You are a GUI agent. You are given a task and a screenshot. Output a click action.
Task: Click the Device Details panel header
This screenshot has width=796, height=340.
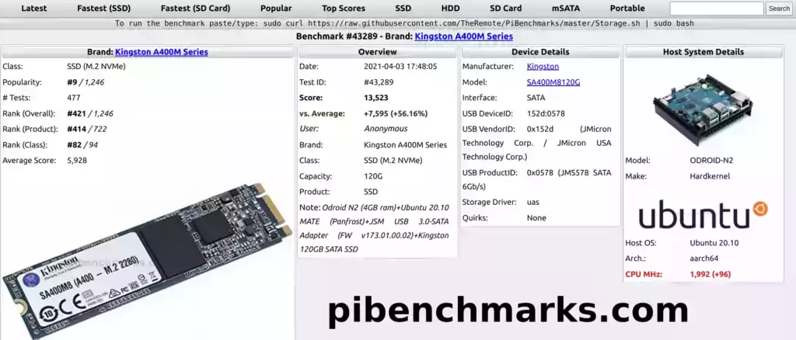[x=540, y=52]
